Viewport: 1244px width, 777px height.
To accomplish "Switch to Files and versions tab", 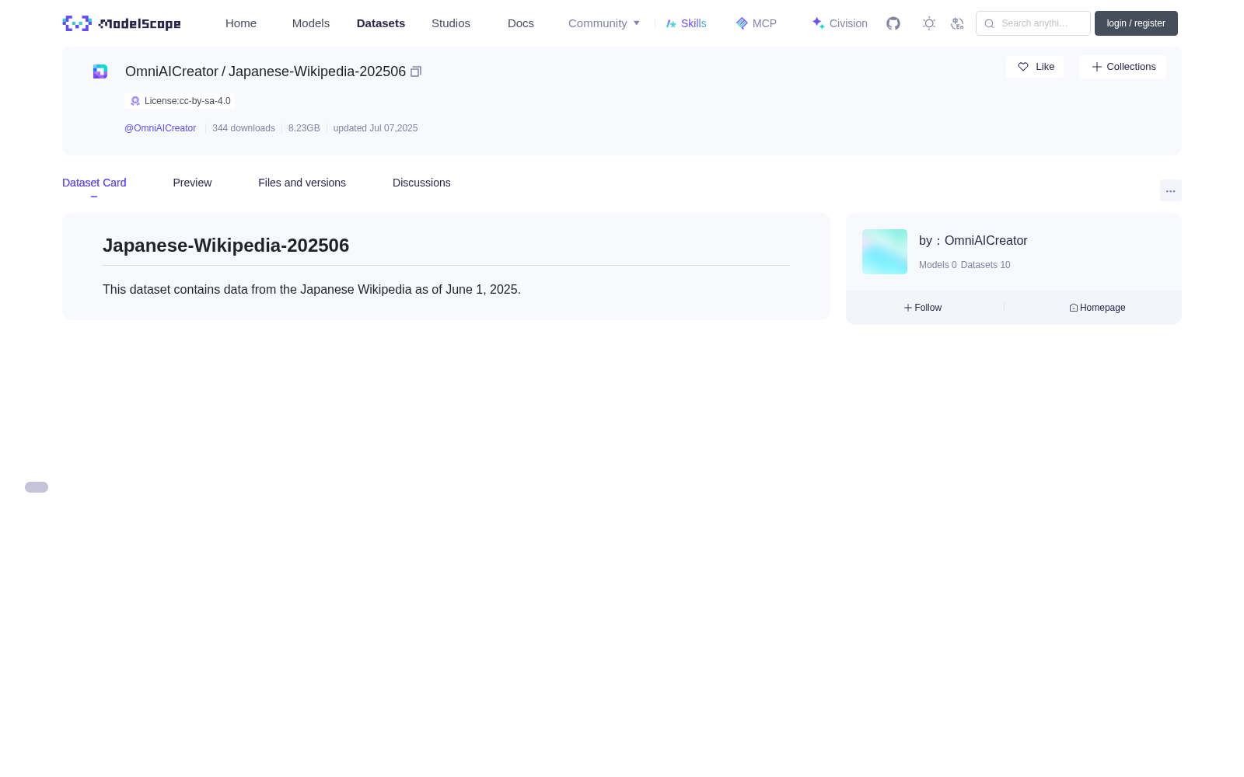I will coord(302,183).
